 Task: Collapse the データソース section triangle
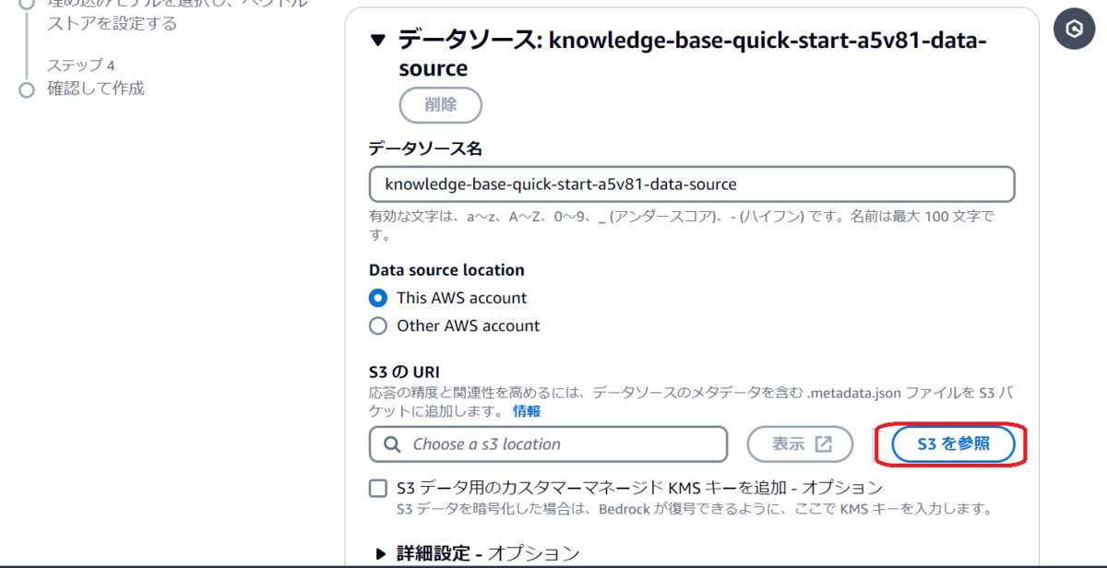[377, 40]
